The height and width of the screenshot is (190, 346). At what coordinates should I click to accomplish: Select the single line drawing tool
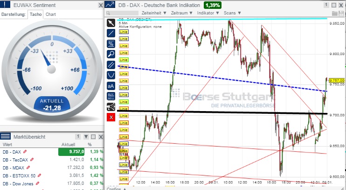pyautogui.click(x=111, y=33)
